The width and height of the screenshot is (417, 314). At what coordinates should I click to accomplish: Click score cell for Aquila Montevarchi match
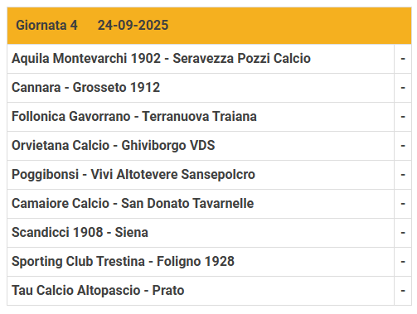403,59
